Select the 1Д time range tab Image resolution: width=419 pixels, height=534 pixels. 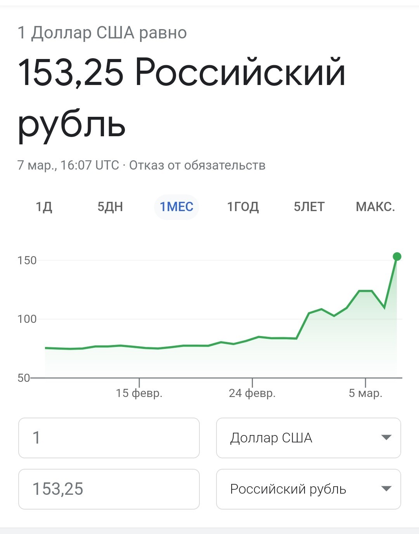(x=44, y=207)
